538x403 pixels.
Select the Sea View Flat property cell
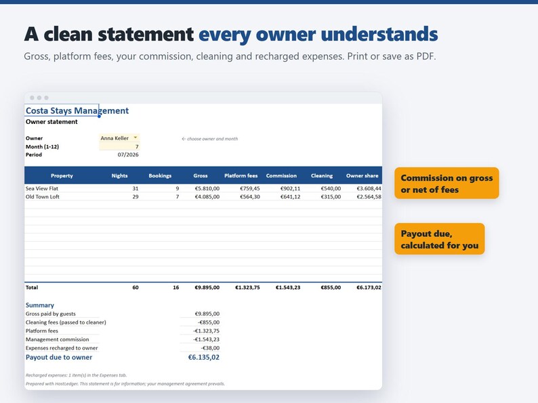[42, 188]
